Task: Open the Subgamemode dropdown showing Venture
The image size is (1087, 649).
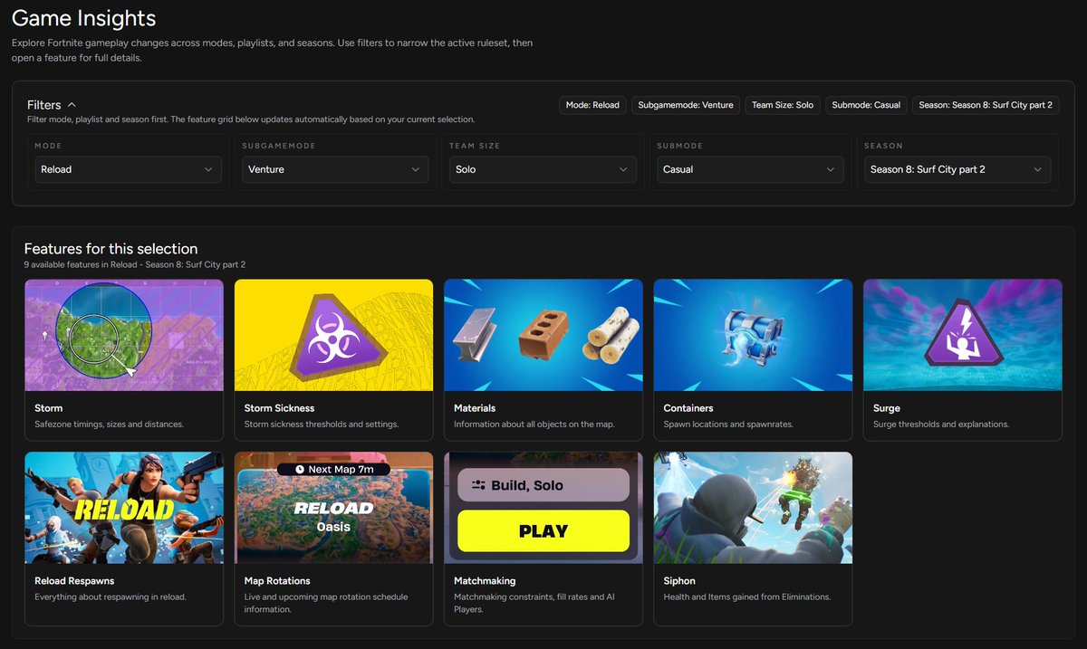Action: 335,169
